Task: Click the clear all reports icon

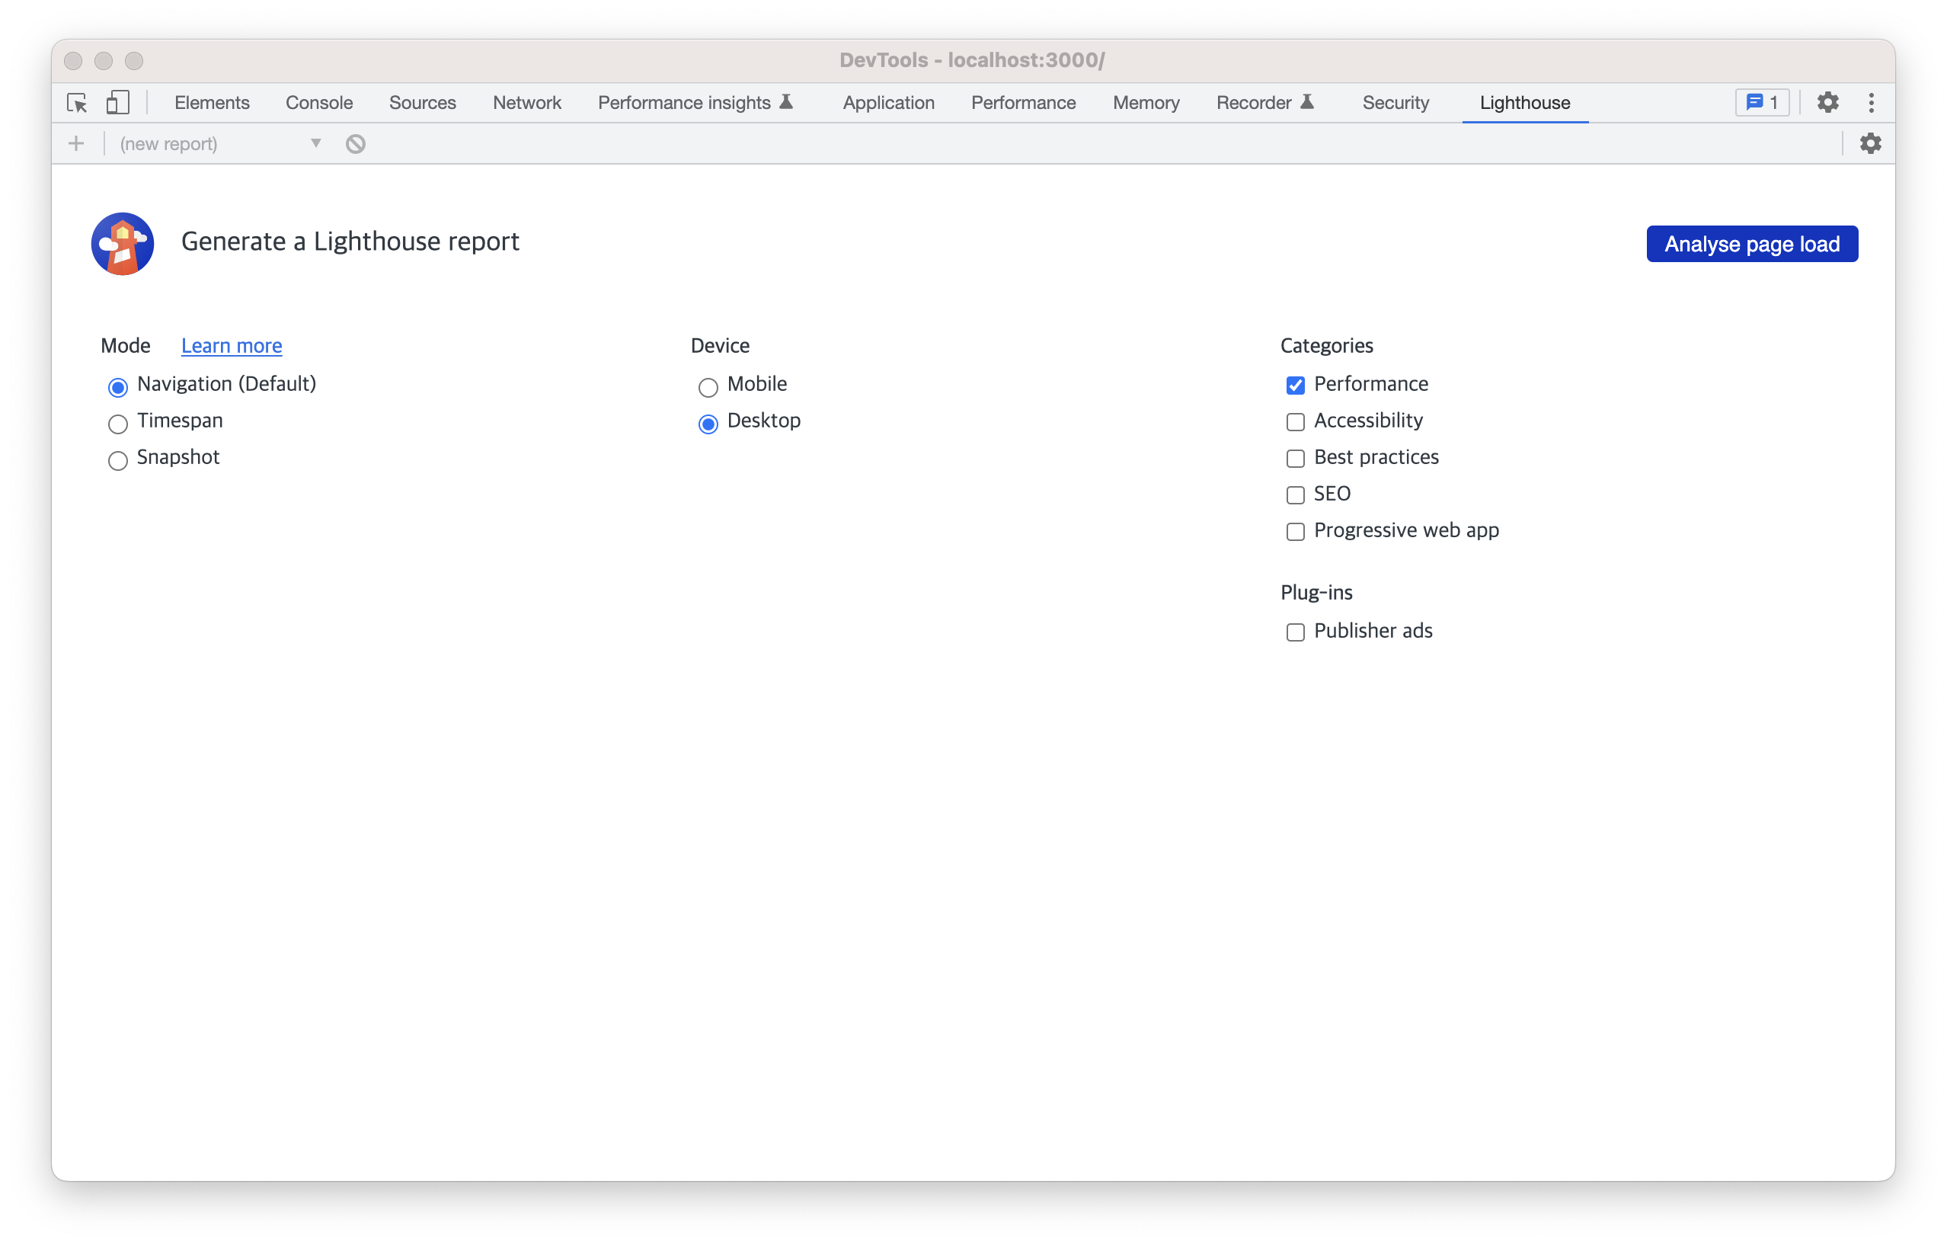Action: click(x=356, y=144)
